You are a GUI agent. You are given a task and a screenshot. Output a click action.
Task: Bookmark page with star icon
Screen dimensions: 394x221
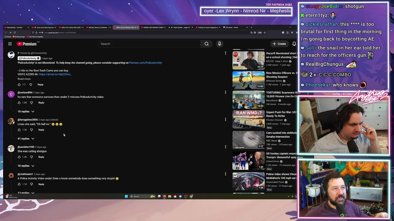coord(264,33)
